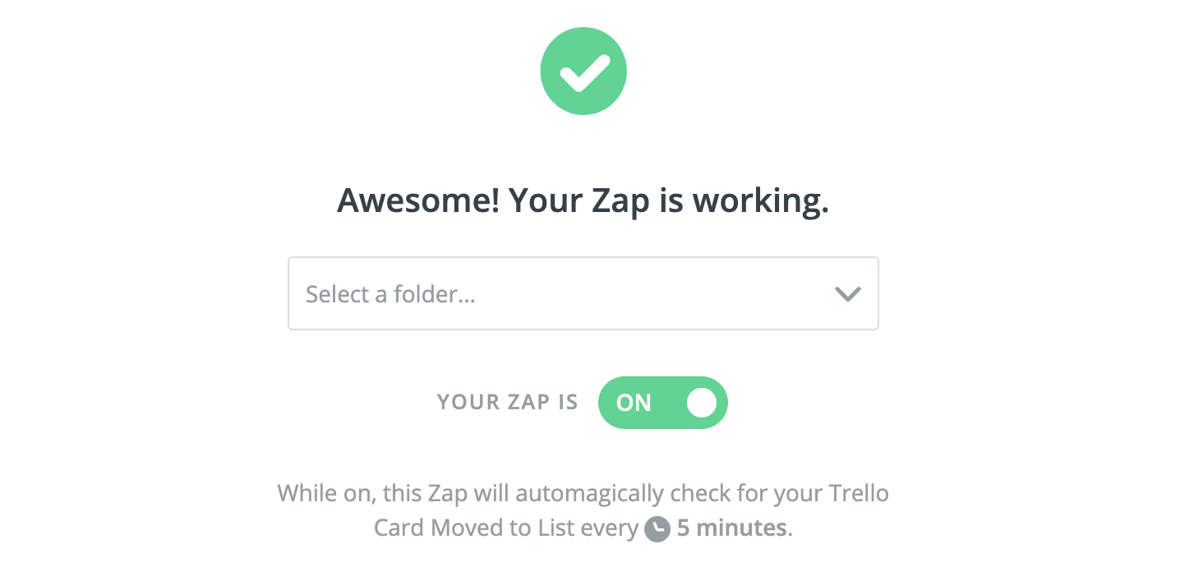
Task: Click the 5 minutes interval text
Action: 732,528
